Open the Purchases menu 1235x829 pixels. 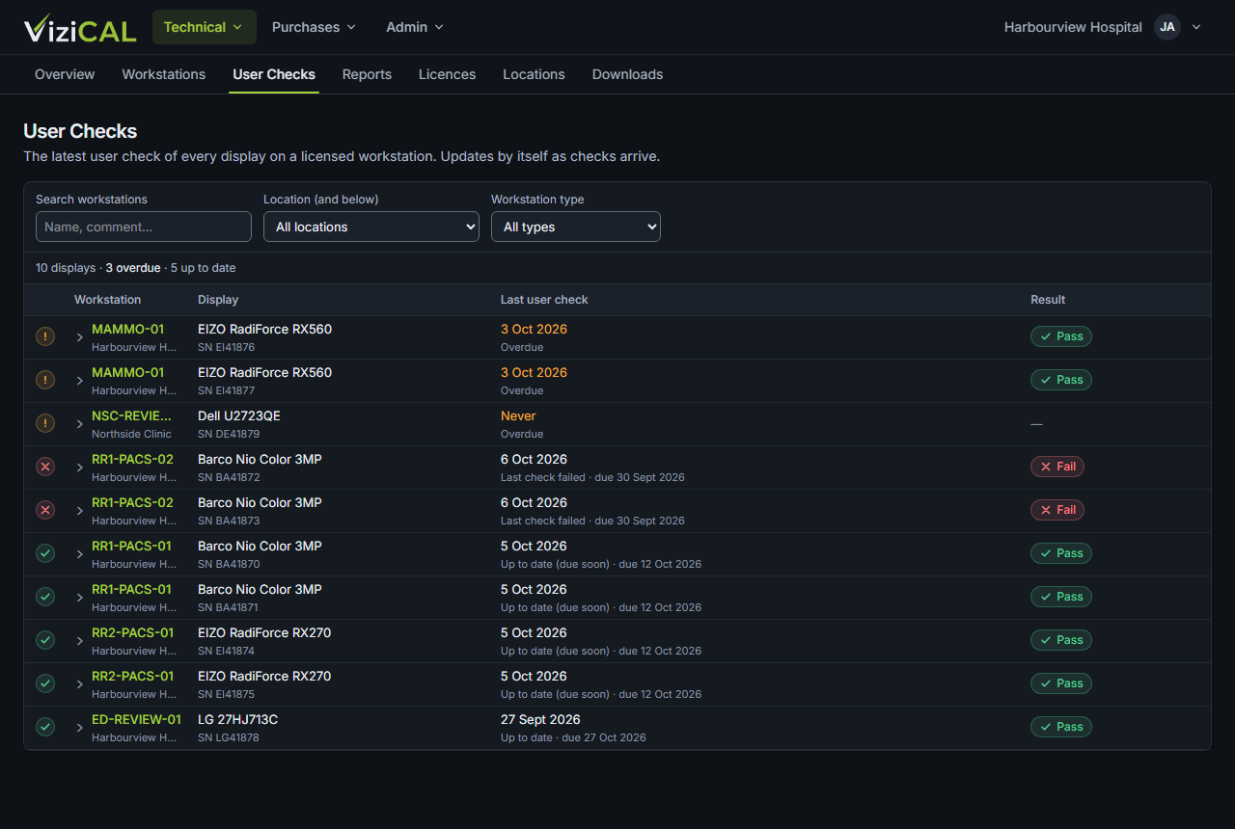tap(315, 27)
